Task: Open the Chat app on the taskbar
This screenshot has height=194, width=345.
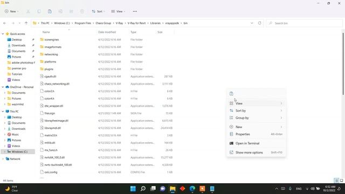Action: coord(163,189)
